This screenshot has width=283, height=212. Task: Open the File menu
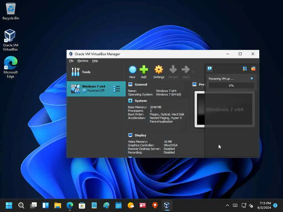click(x=71, y=61)
